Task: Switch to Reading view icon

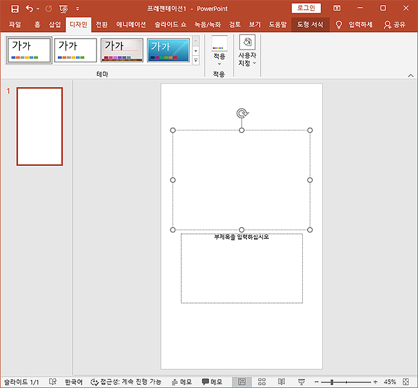Action: coord(282,382)
